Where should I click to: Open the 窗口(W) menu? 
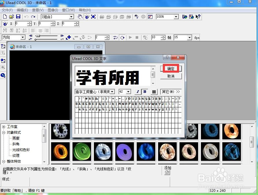click(69, 10)
